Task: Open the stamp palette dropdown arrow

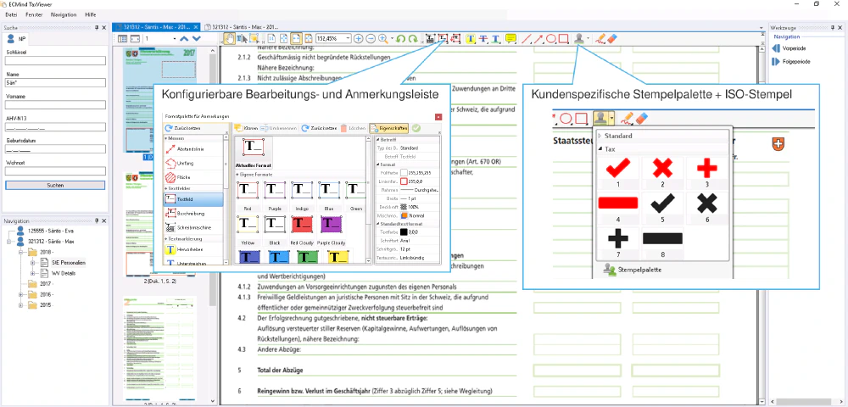Action: [x=588, y=38]
